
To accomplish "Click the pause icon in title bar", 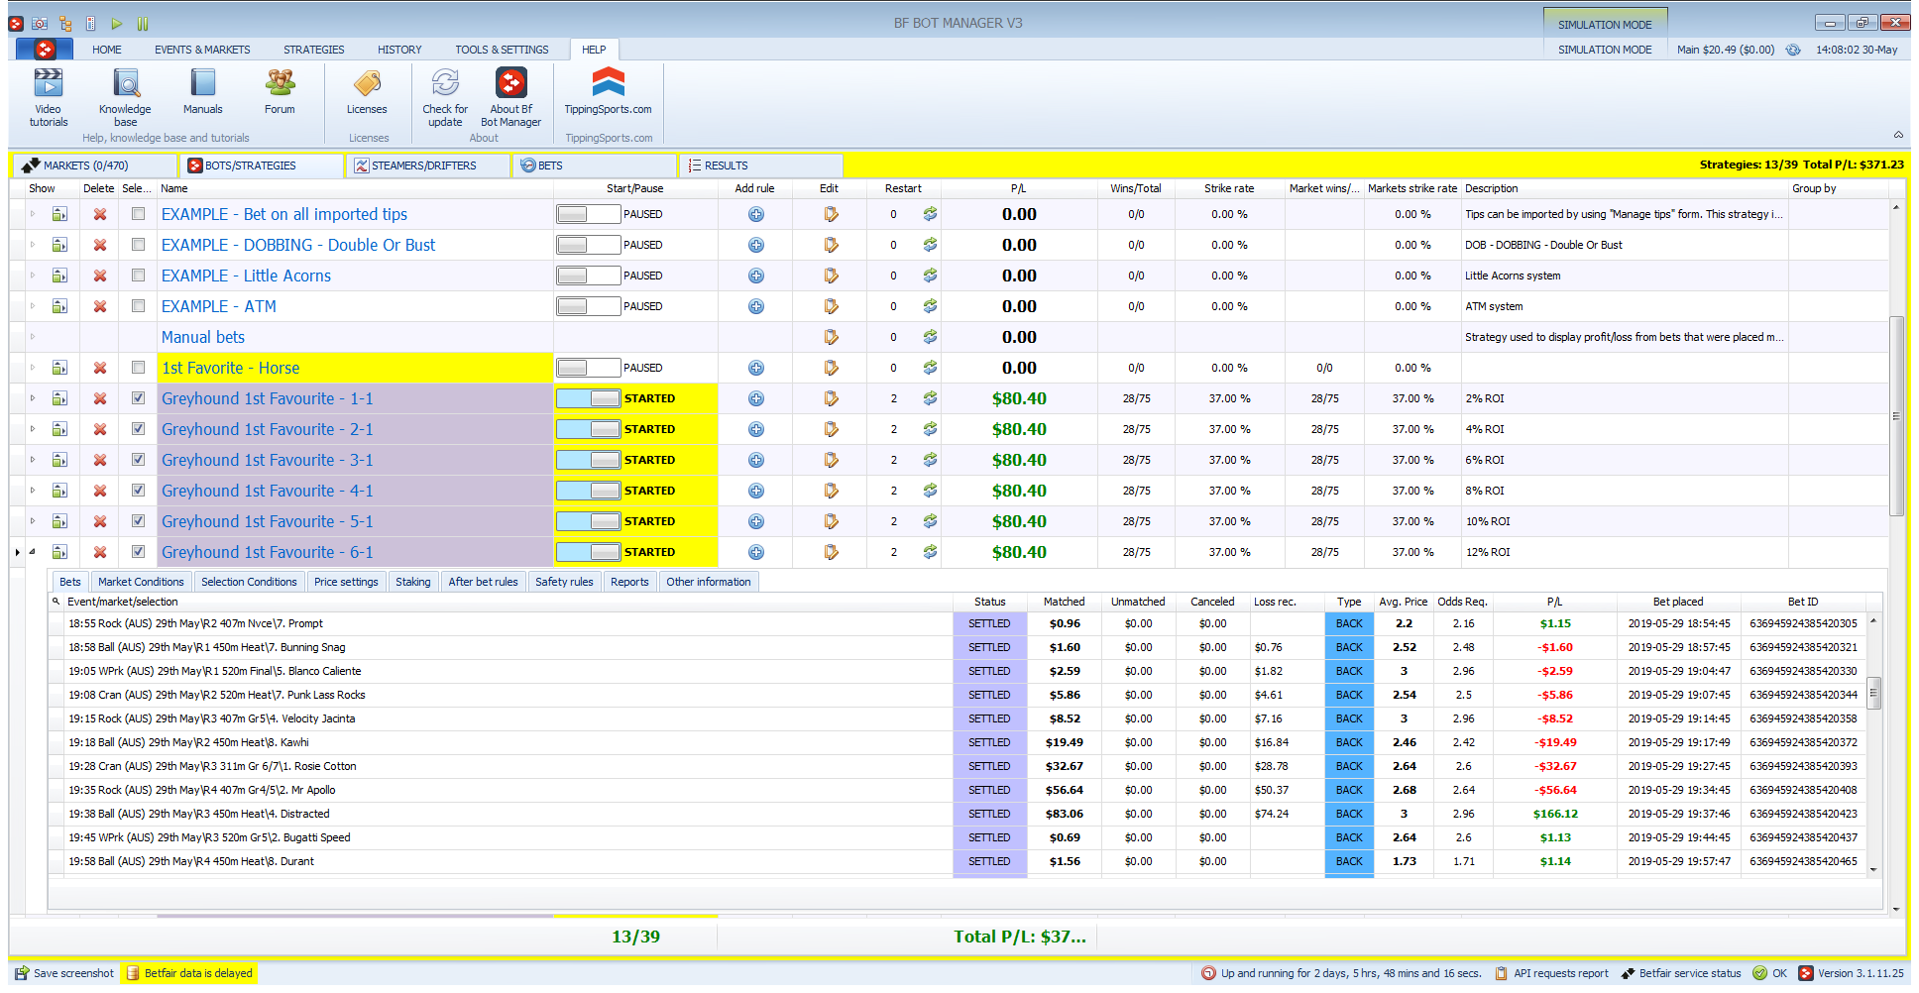I will (x=143, y=23).
